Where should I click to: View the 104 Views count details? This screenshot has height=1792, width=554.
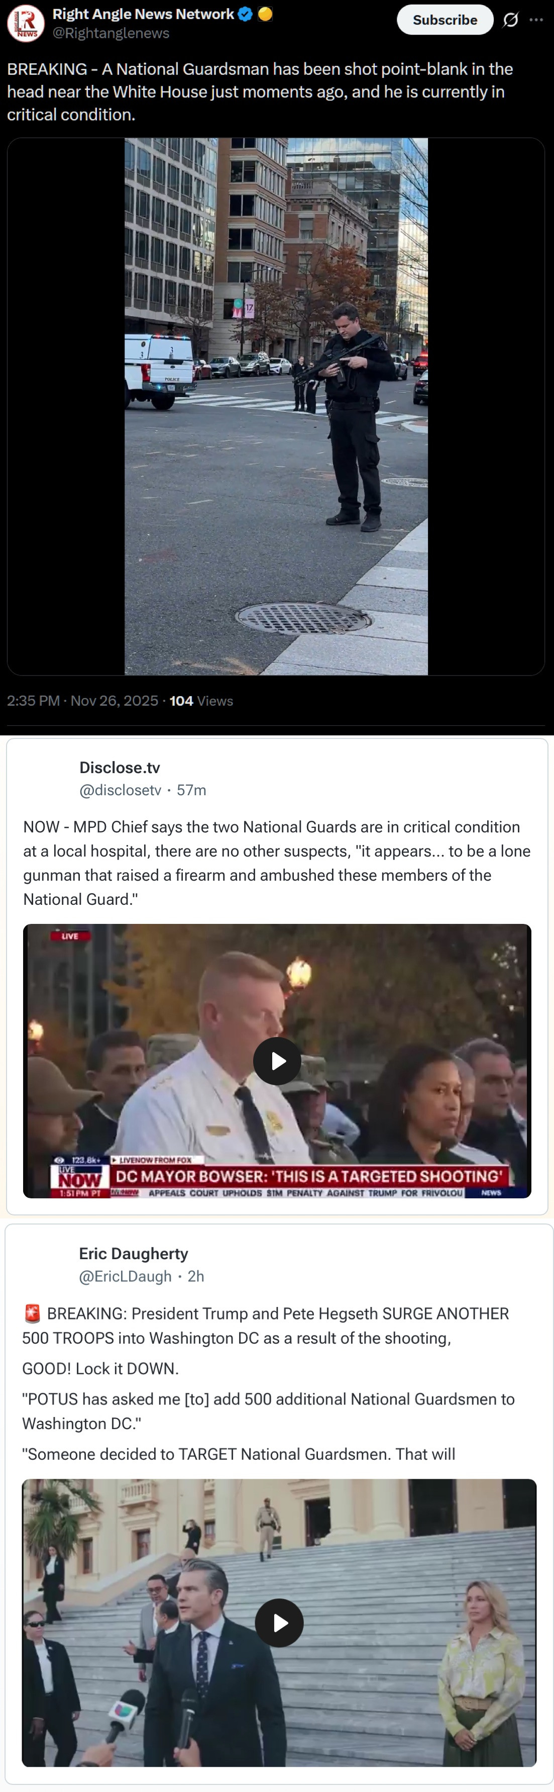[x=201, y=701]
